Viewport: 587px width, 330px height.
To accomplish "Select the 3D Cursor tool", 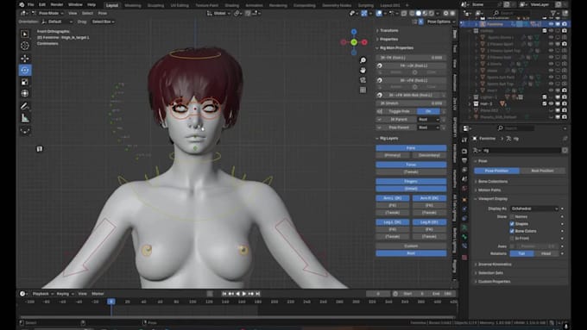I will tap(25, 46).
